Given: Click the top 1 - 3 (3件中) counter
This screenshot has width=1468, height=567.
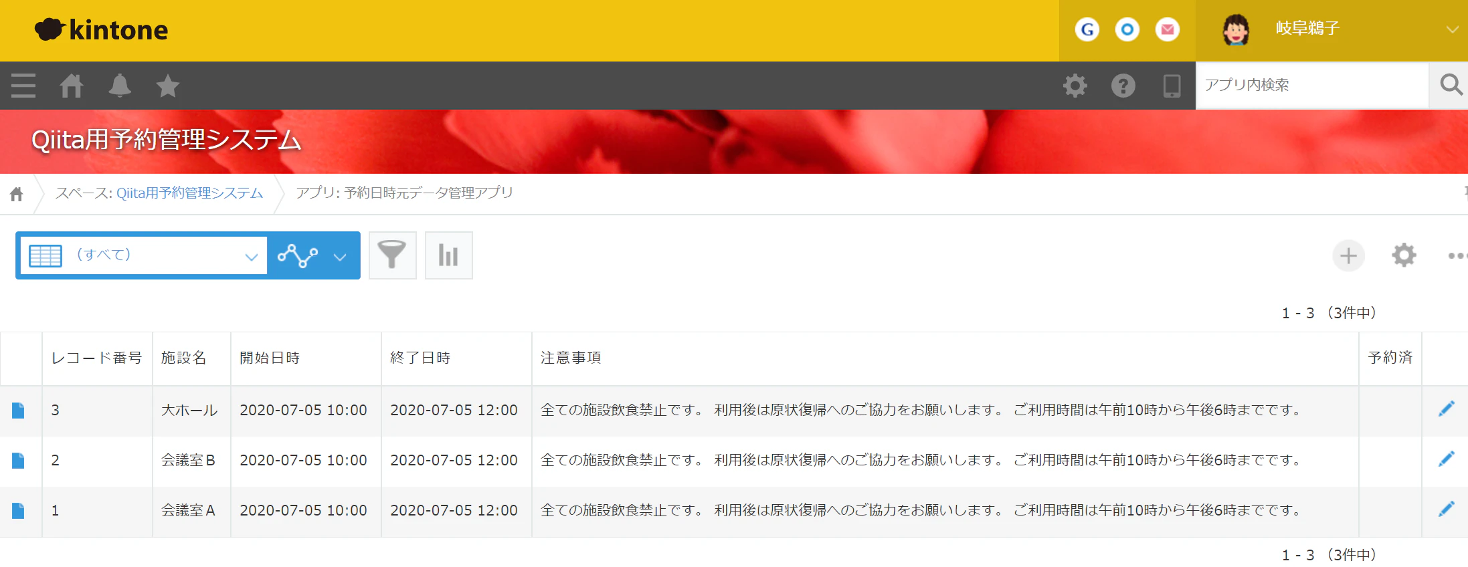Looking at the screenshot, I should coord(1329,313).
